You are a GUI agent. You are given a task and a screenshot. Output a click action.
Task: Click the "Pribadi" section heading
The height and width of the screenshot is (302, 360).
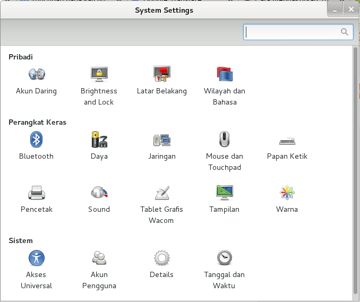tap(21, 57)
